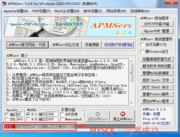Click the status '√Apache已启动。' text
180x137 pixels.
30,126
